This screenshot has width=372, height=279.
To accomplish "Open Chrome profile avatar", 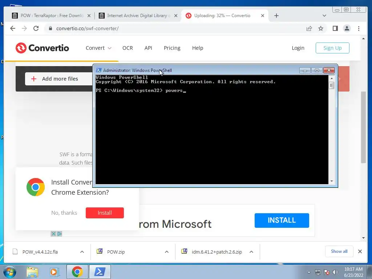I will 347,28.
